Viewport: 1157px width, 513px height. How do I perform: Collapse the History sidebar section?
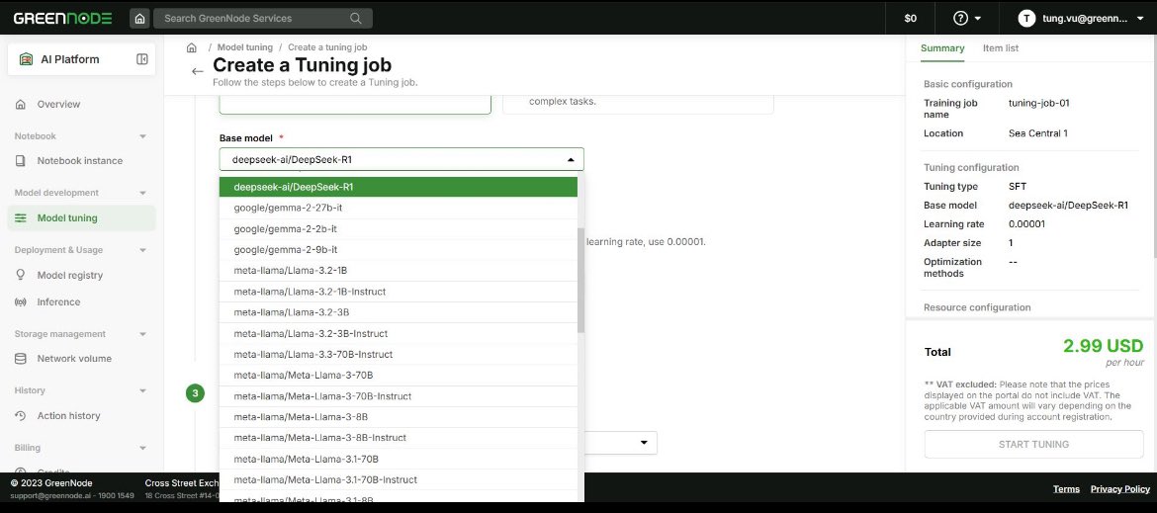point(142,390)
